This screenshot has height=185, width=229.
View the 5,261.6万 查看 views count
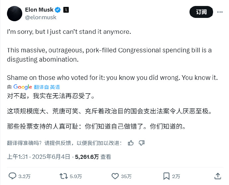[x=93, y=157]
